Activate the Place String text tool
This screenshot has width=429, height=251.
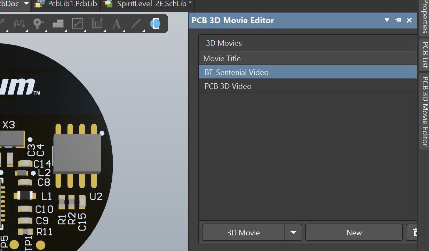tap(116, 24)
